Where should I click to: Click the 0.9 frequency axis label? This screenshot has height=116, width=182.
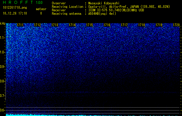(x=3, y=67)
